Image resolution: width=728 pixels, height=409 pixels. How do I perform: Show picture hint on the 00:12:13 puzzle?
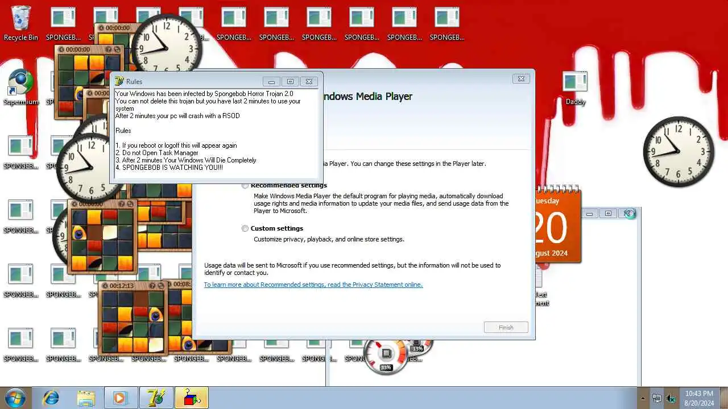click(x=152, y=286)
